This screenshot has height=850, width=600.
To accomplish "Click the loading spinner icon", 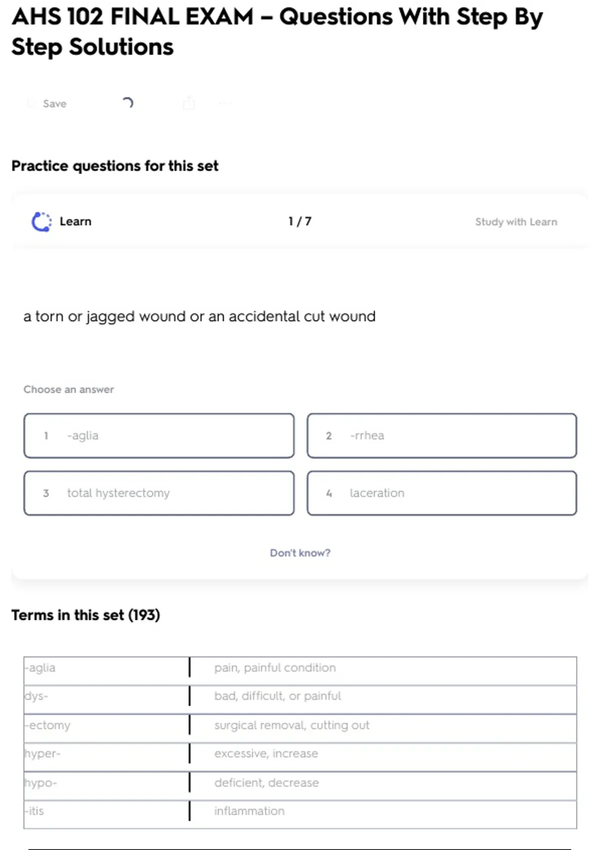I will [x=127, y=103].
